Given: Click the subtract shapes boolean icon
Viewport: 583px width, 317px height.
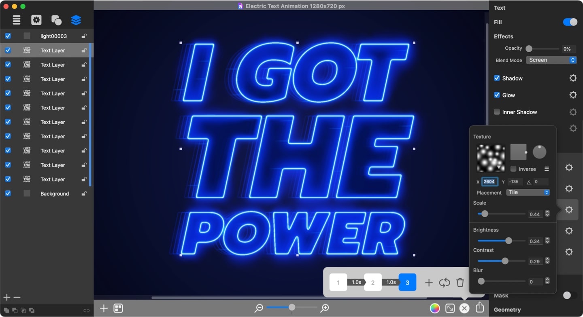Looking at the screenshot, I should (x=15, y=311).
